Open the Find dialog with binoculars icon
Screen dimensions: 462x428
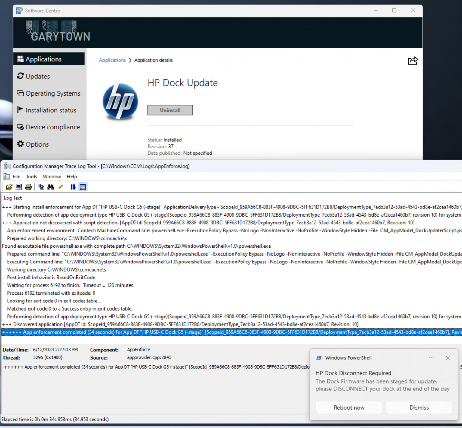pyautogui.click(x=50, y=187)
